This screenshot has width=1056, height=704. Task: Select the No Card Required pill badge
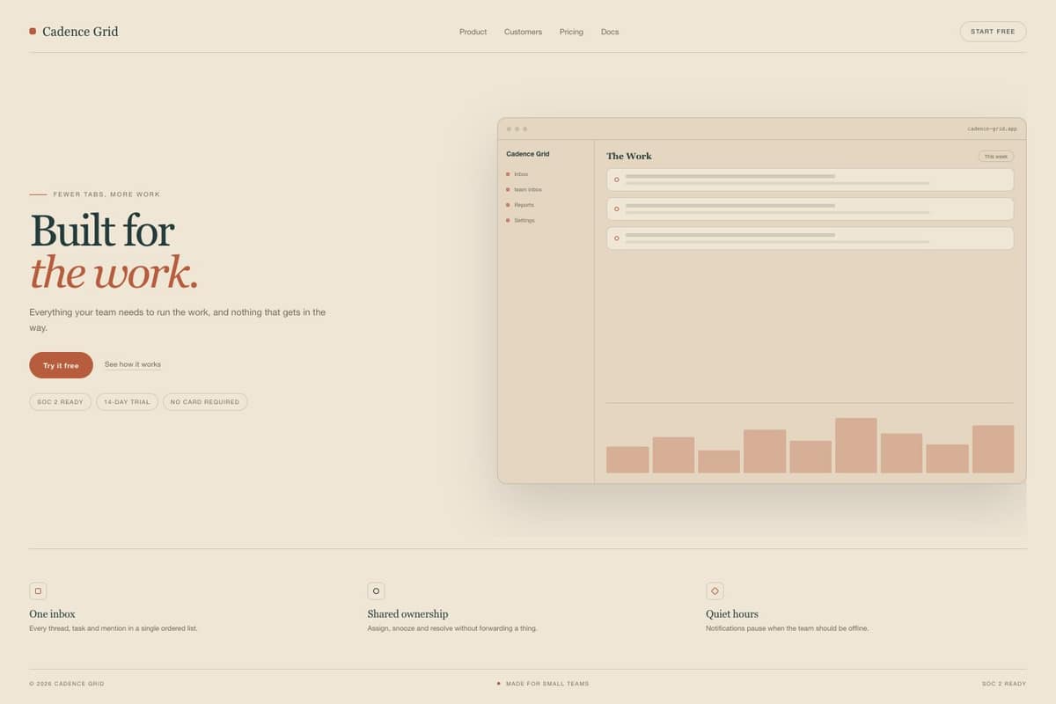tap(205, 401)
